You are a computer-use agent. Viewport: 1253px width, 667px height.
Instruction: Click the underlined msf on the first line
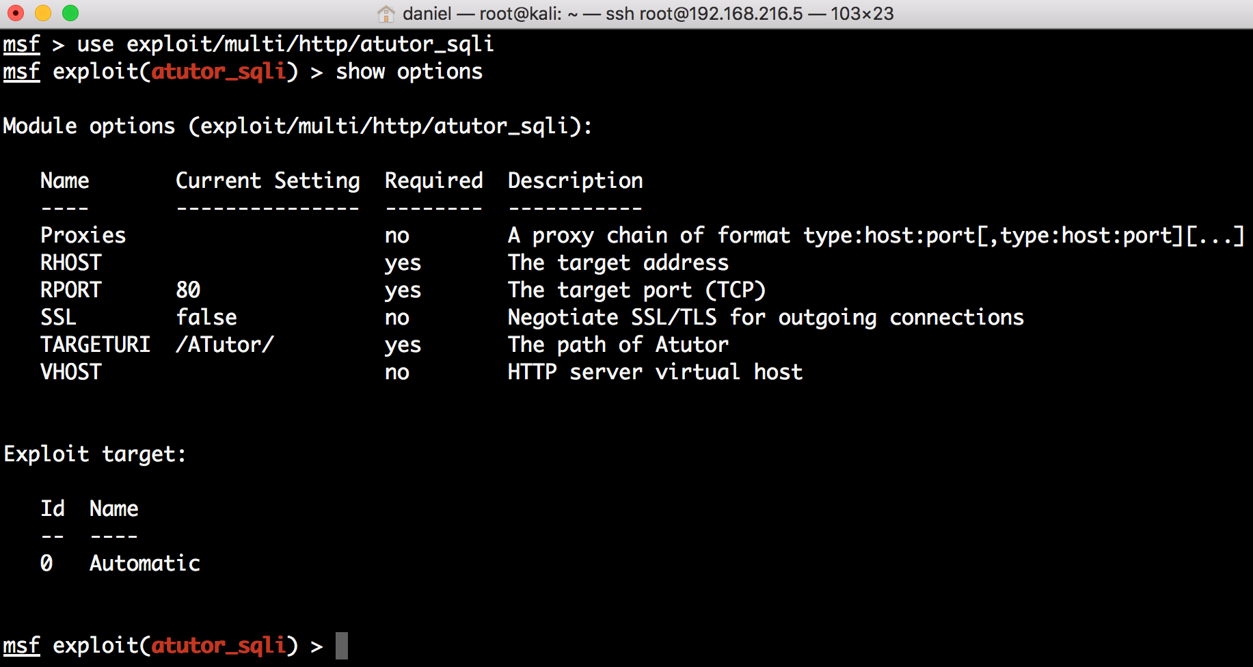tap(22, 44)
